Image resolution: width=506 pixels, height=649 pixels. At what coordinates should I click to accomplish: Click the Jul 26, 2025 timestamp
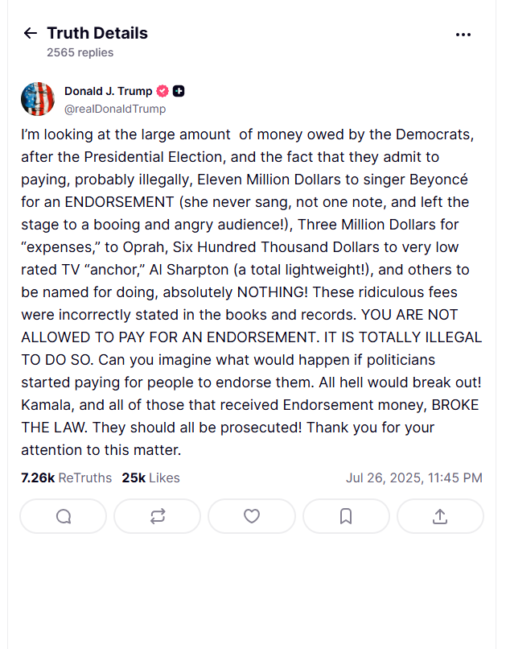[x=413, y=477]
